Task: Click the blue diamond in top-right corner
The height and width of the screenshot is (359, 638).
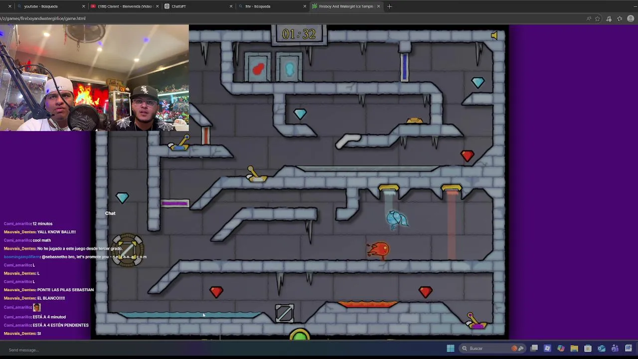Action: point(478,82)
